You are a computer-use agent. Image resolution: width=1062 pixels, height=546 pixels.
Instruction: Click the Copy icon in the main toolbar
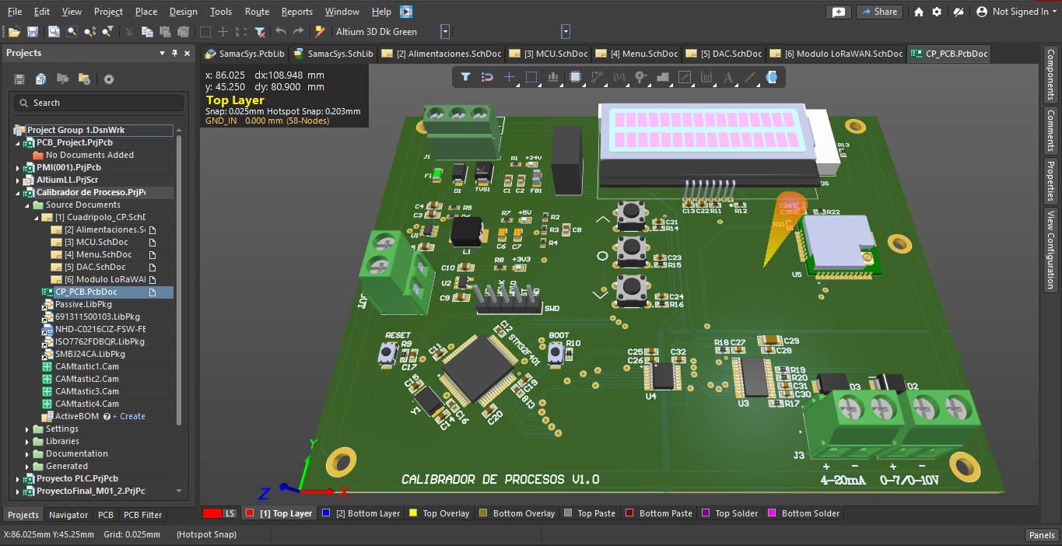coord(148,32)
